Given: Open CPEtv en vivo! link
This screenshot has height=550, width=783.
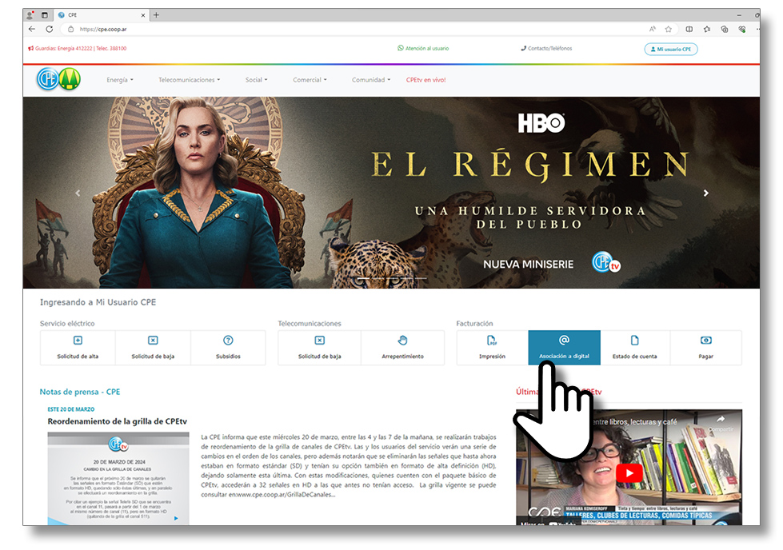Looking at the screenshot, I should 426,80.
